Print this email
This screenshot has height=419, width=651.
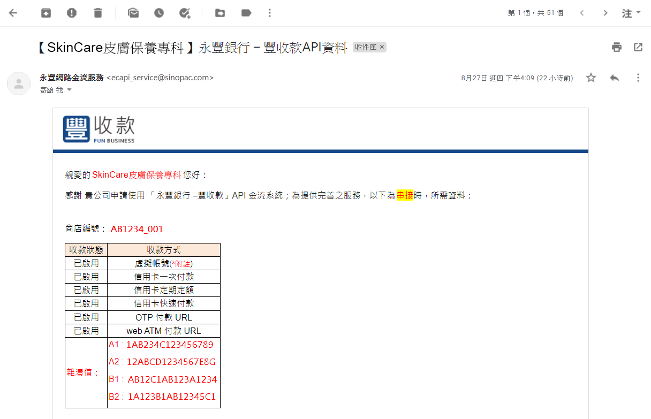[617, 47]
